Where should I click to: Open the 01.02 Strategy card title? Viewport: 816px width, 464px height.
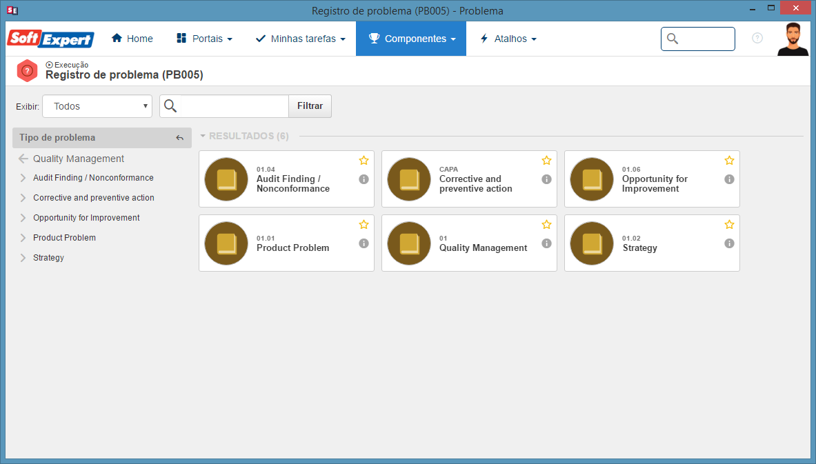(x=639, y=248)
